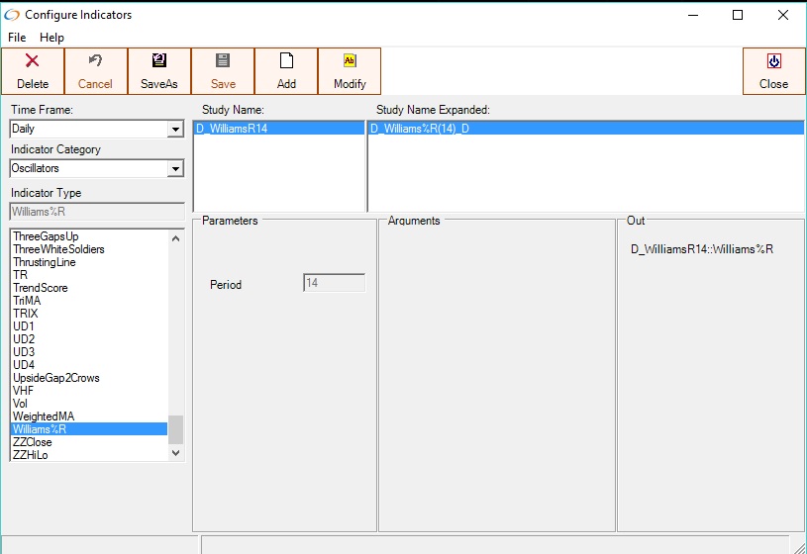
Task: Choose TRIX from the indicator list
Action: [26, 314]
